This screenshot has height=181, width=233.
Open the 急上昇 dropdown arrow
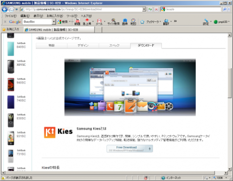(93, 21)
